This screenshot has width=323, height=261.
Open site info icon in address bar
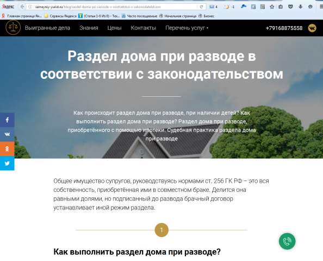point(30,7)
